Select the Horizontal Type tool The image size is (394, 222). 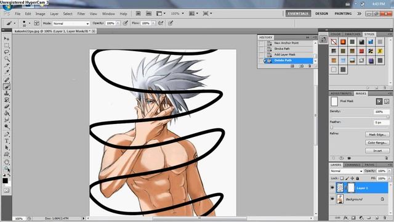coord(7,141)
